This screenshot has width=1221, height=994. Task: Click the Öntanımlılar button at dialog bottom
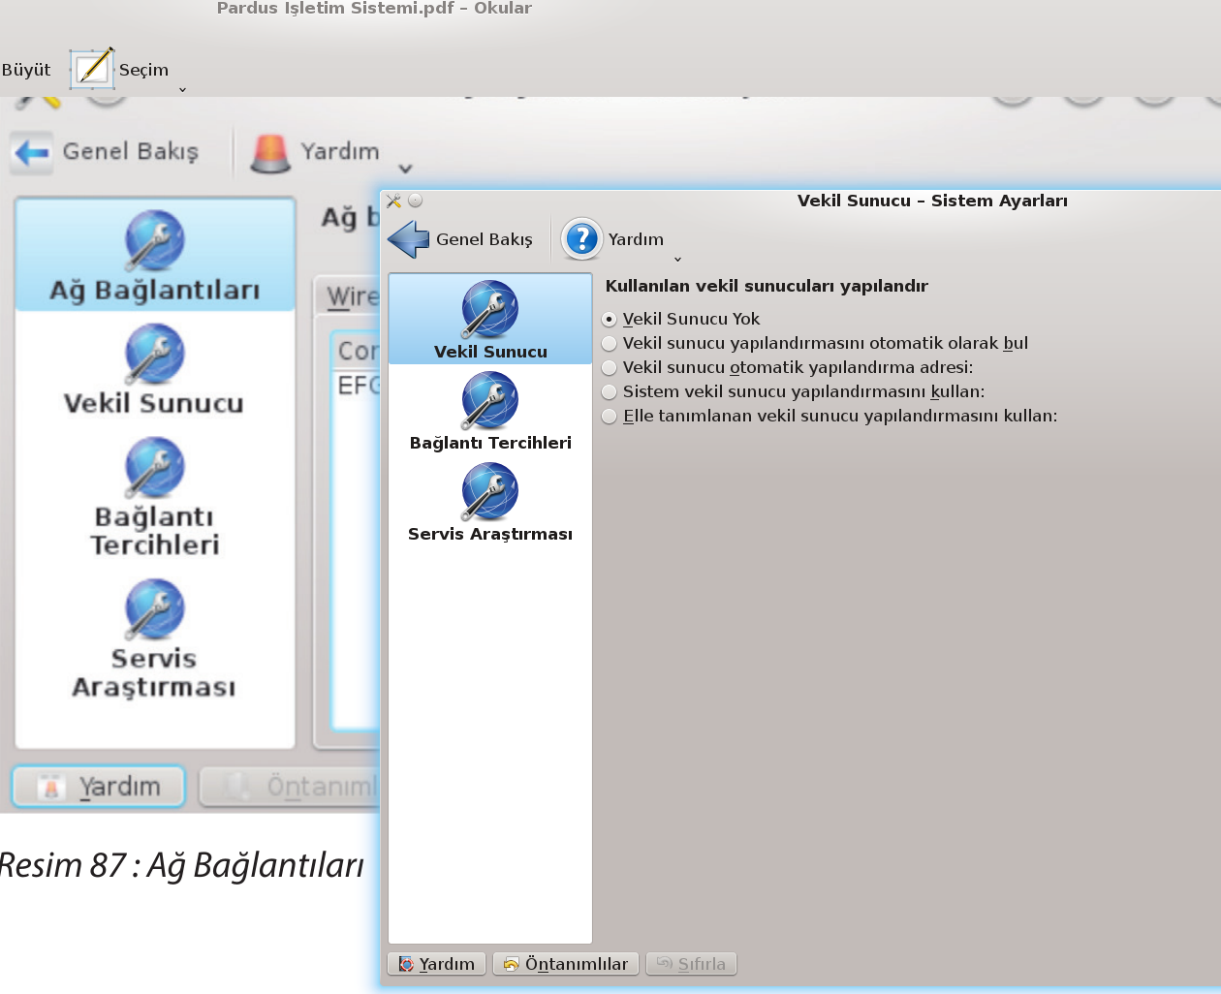566,964
